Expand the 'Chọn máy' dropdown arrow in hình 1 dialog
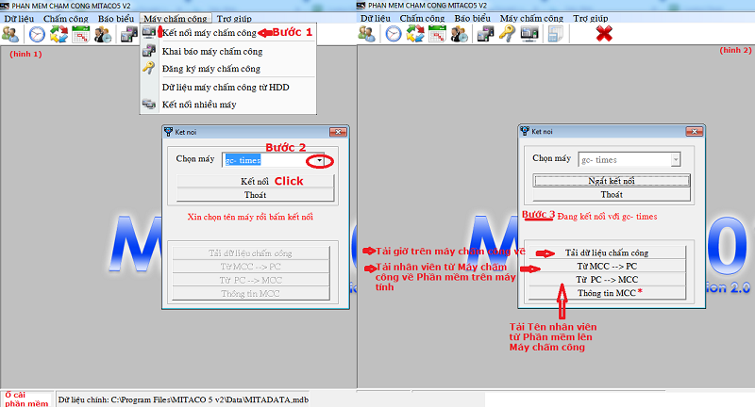755x407 pixels. coord(319,160)
